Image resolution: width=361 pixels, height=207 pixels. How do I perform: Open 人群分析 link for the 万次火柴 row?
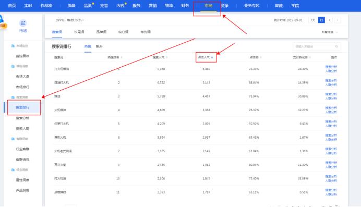[x=331, y=167]
